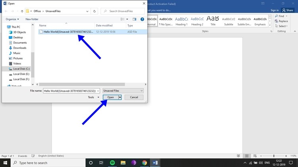The width and height of the screenshot is (298, 167).
Task: Click Replace in Editing group
Action: click(281, 21)
